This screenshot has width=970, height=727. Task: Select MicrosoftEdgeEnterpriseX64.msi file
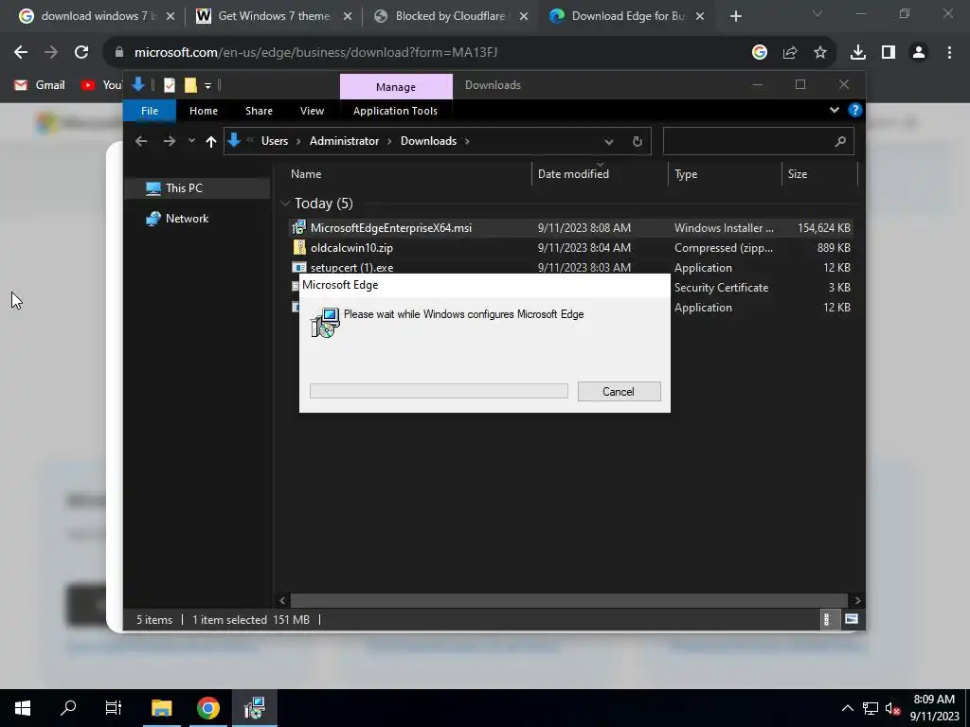(571, 227)
